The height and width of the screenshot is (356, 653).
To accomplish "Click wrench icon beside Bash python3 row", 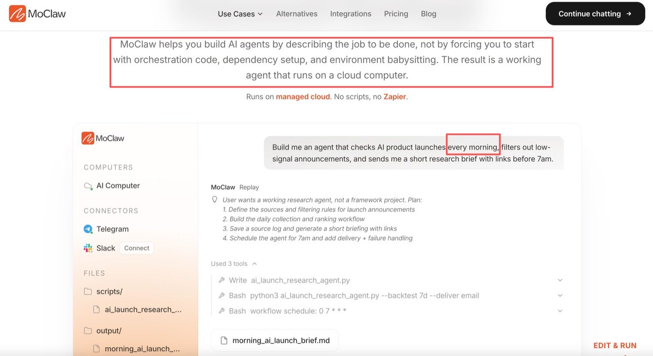I will point(222,296).
